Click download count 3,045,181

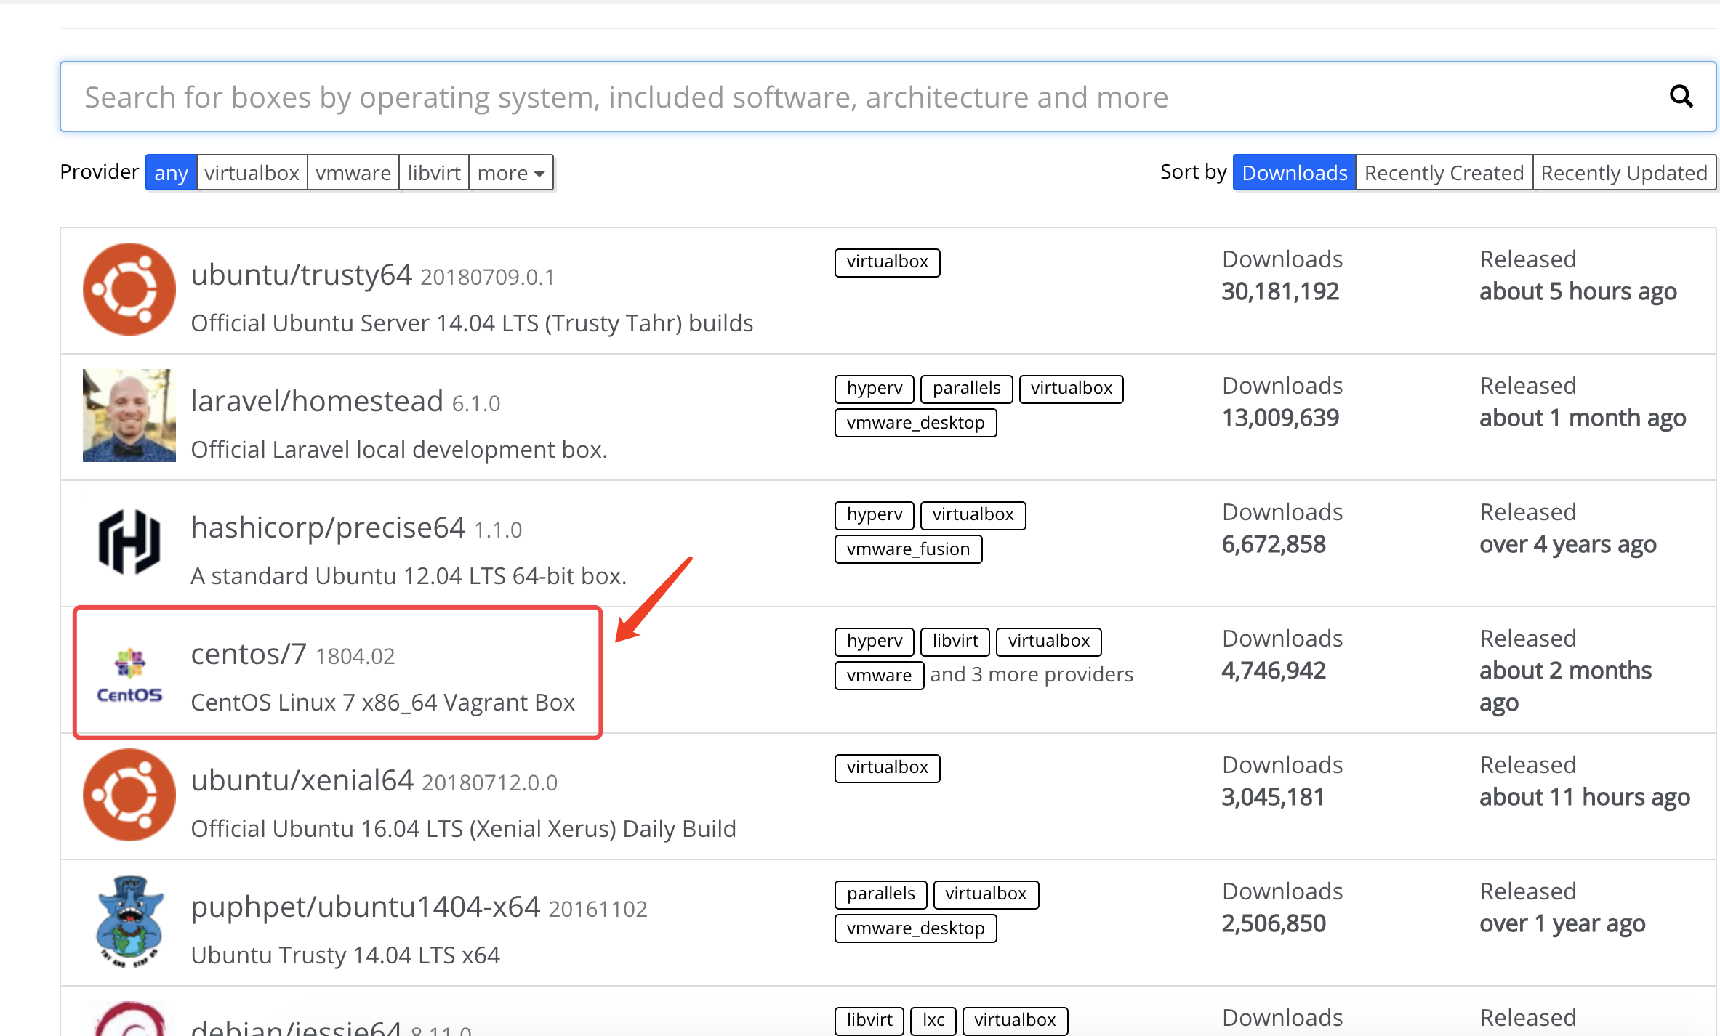[1273, 797]
